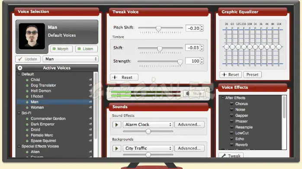302x169 pixels.
Task: Select the Commander Gordon voice
Action: pyautogui.click(x=48, y=119)
